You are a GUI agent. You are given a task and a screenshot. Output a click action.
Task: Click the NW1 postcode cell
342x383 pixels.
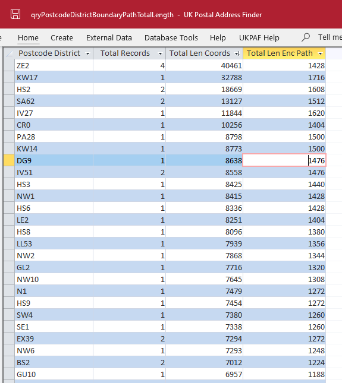click(54, 196)
